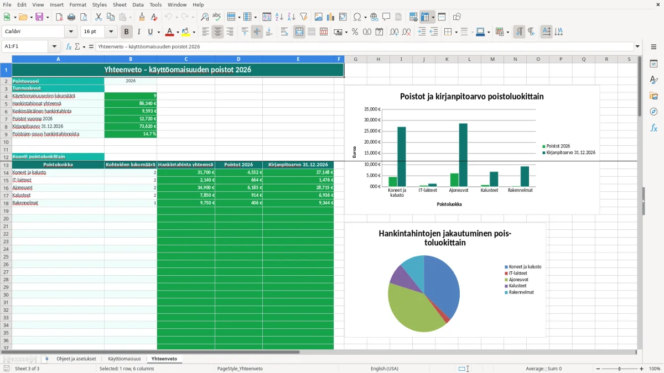Toggle Merge and Center Cells
This screenshot has width=664, height=373.
[299, 32]
